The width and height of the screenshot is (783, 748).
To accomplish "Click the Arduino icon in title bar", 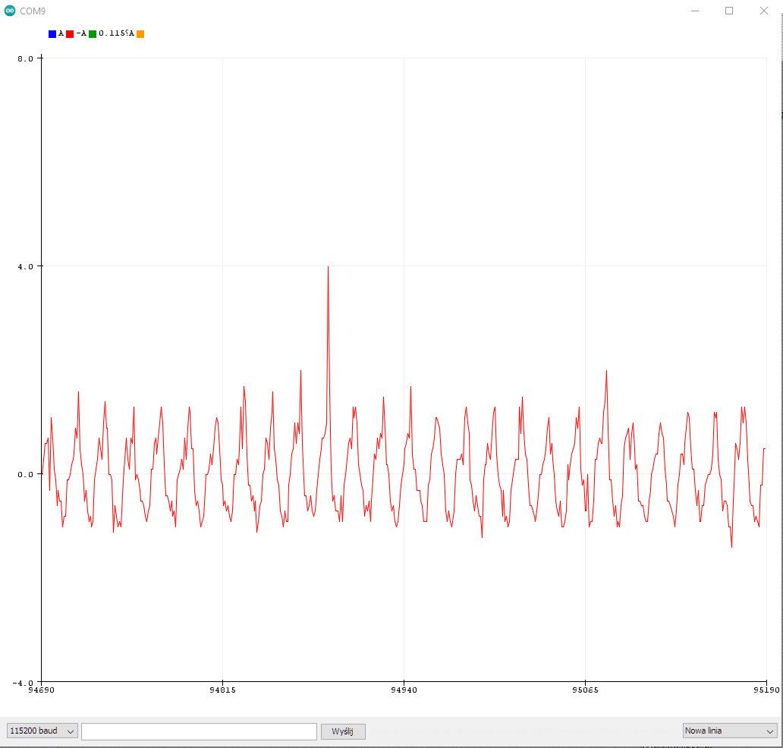I will pos(10,11).
